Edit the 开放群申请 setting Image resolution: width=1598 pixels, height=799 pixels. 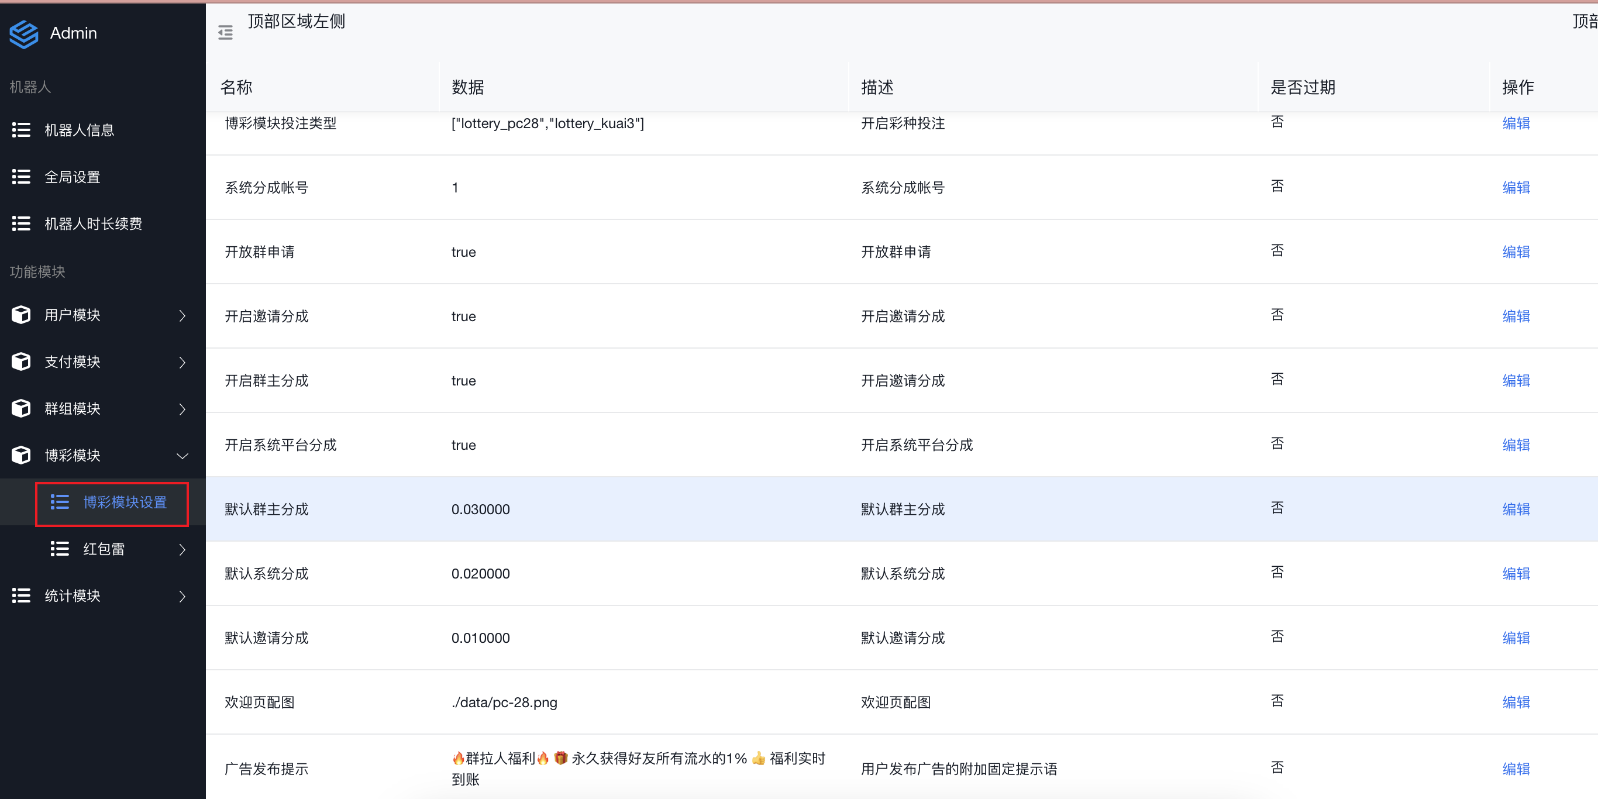[x=1516, y=252]
